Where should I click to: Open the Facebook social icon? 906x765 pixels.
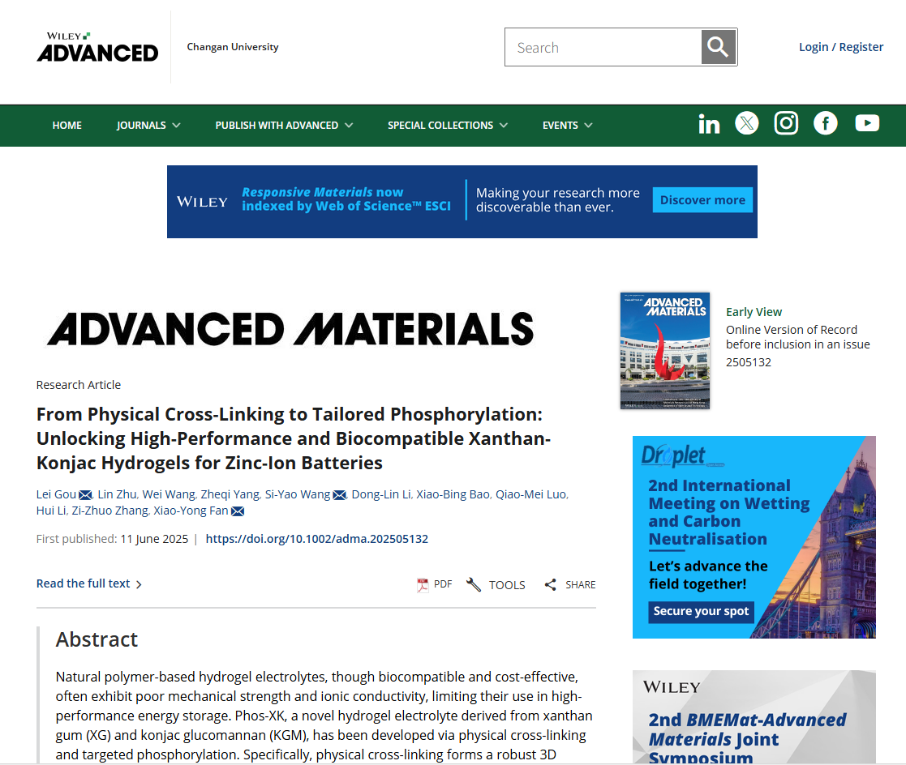pos(826,123)
